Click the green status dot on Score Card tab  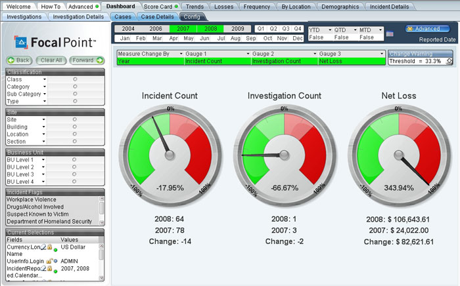tap(176, 7)
